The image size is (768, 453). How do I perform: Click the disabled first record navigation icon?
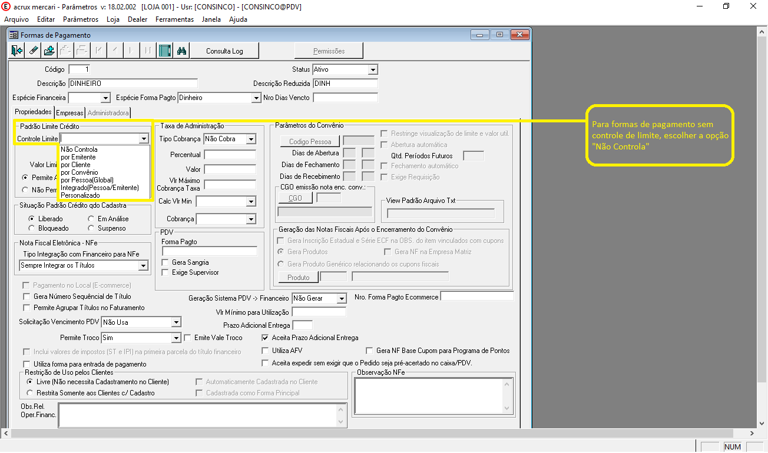click(x=98, y=51)
